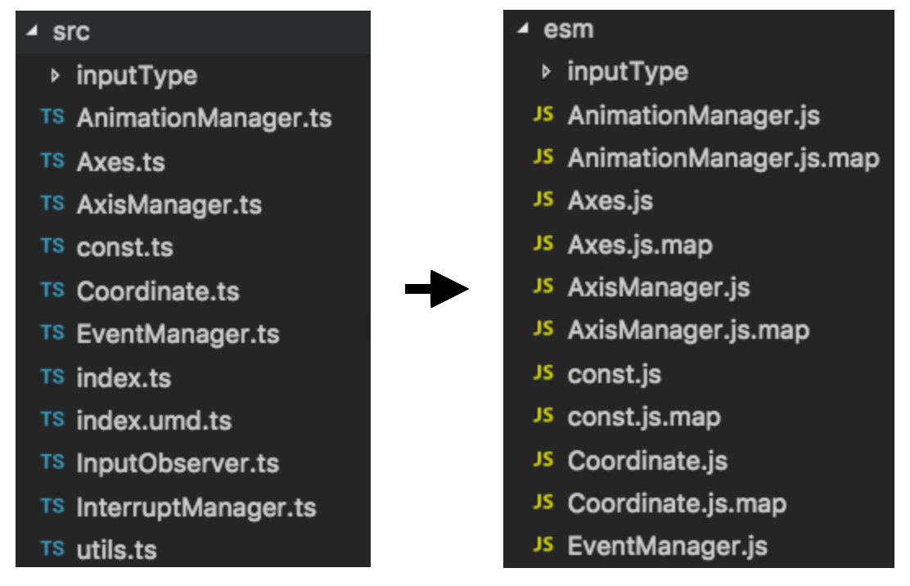
Task: Click the TS icon beside AnimationManager.ts
Action: click(52, 117)
